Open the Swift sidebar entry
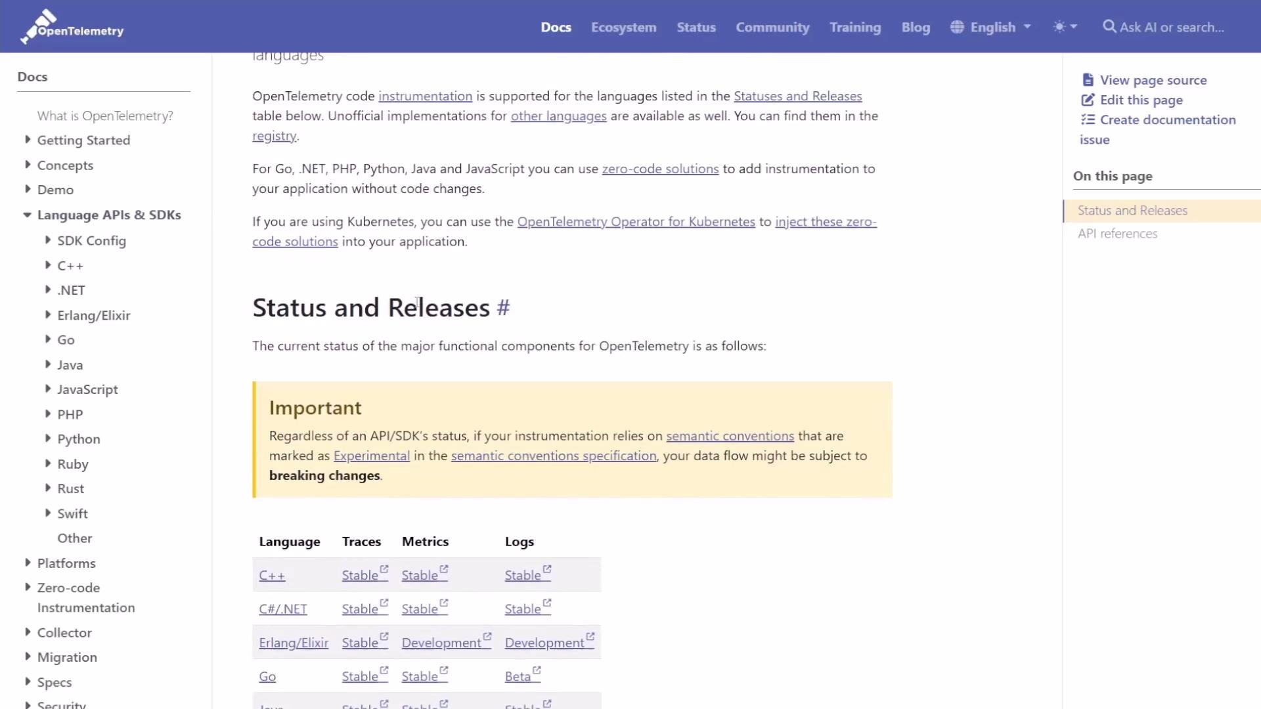This screenshot has height=709, width=1261. pos(72,513)
